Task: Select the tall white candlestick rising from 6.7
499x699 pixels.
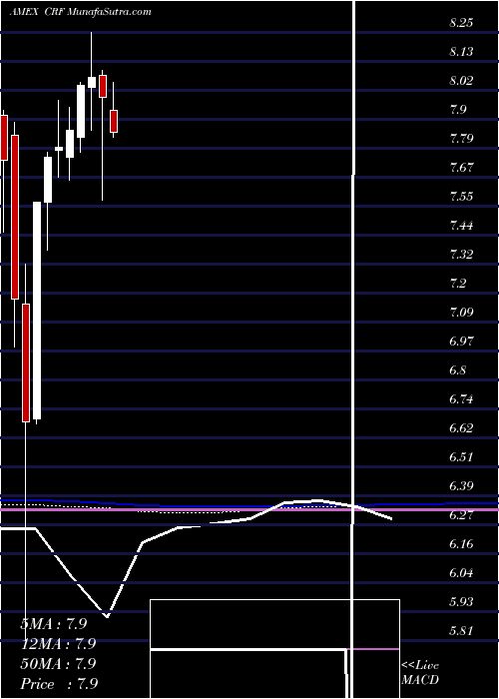Action: click(x=37, y=311)
